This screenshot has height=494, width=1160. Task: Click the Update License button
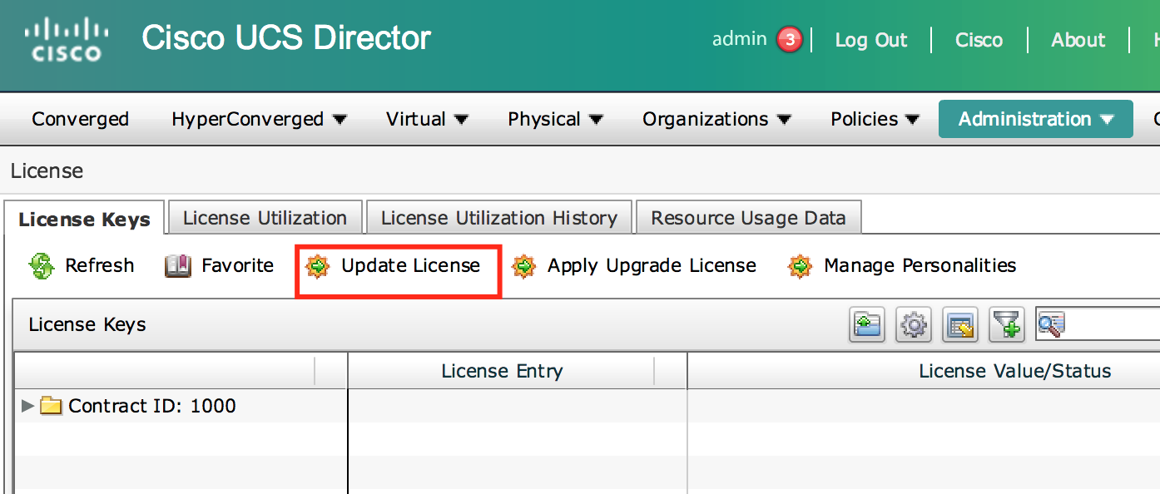click(x=397, y=266)
